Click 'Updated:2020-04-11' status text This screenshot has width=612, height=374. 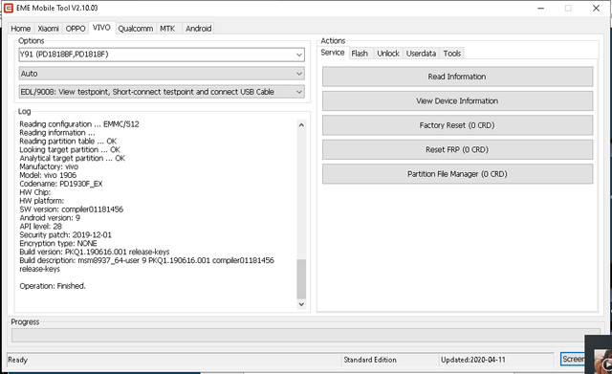click(473, 360)
